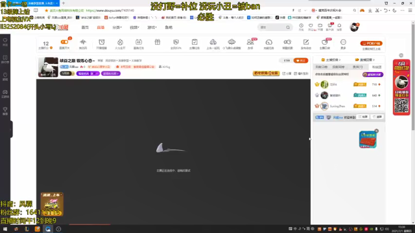Click the post update pencil icon
This screenshot has width=415, height=233.
click(306, 42)
